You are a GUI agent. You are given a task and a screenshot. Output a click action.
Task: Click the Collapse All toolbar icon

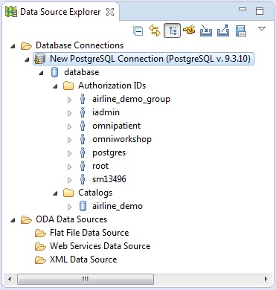138,31
